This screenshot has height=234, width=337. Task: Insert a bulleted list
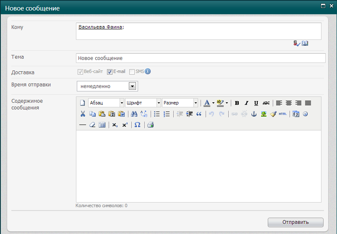coord(157,114)
